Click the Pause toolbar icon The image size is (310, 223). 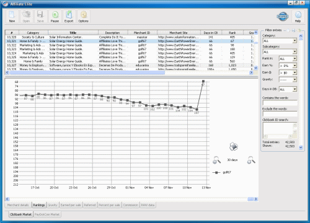(55, 16)
